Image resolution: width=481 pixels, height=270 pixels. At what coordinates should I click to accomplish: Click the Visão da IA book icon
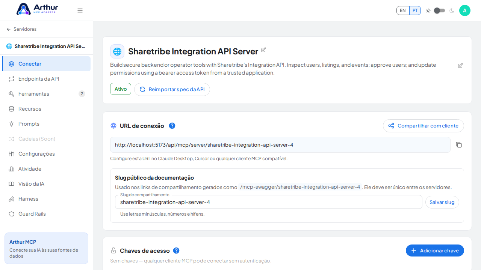click(x=12, y=184)
